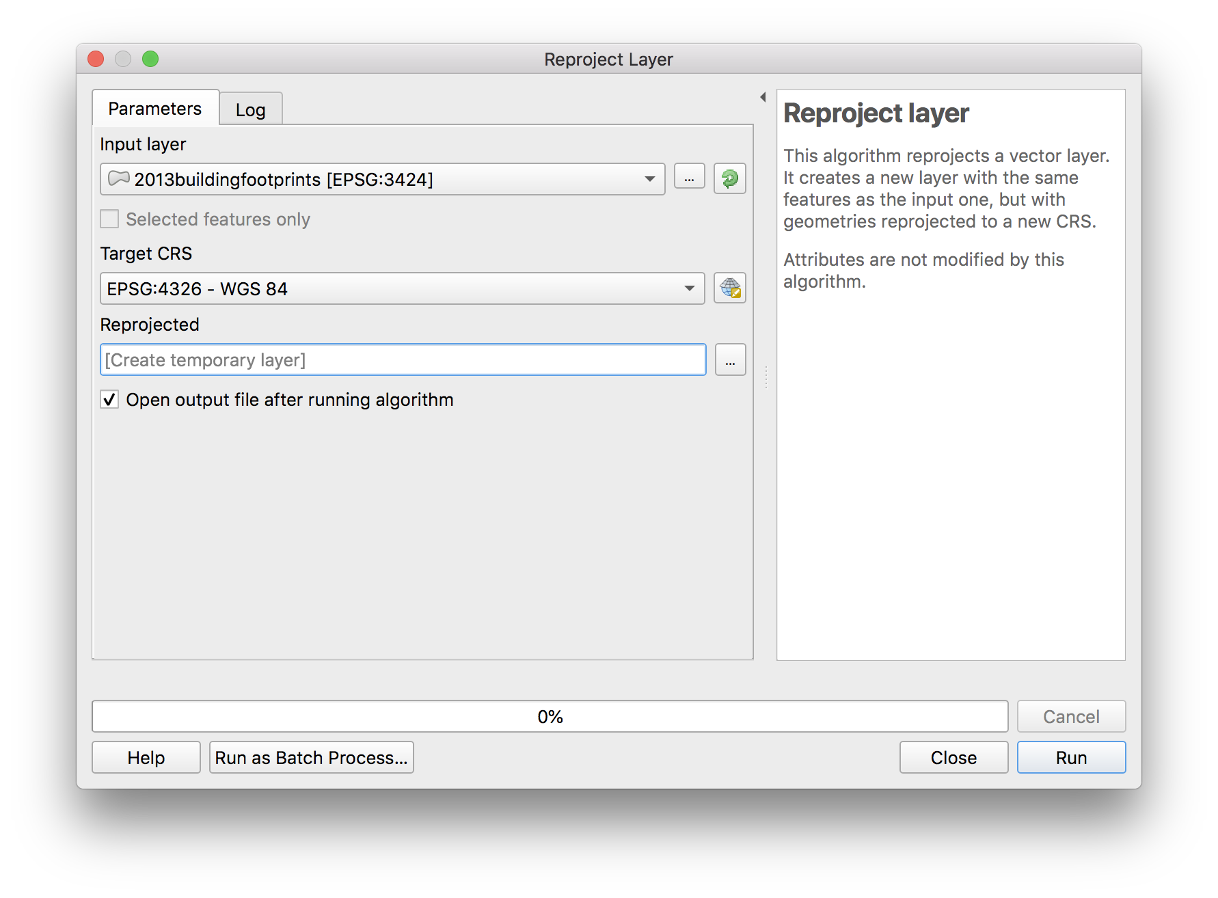The image size is (1218, 898).
Task: Expand the Input layer dropdown
Action: 649,179
